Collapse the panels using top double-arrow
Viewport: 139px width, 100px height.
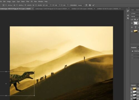pyautogui.click(x=129, y=8)
